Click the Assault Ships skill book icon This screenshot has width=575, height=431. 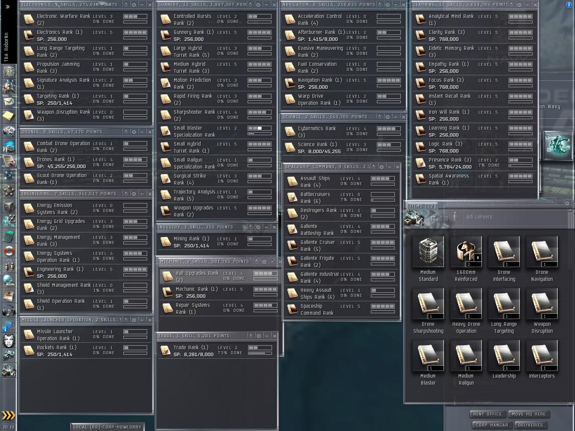(x=292, y=182)
